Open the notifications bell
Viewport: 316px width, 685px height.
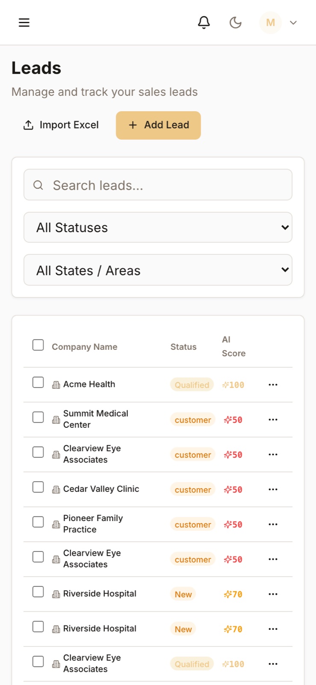pyautogui.click(x=204, y=23)
